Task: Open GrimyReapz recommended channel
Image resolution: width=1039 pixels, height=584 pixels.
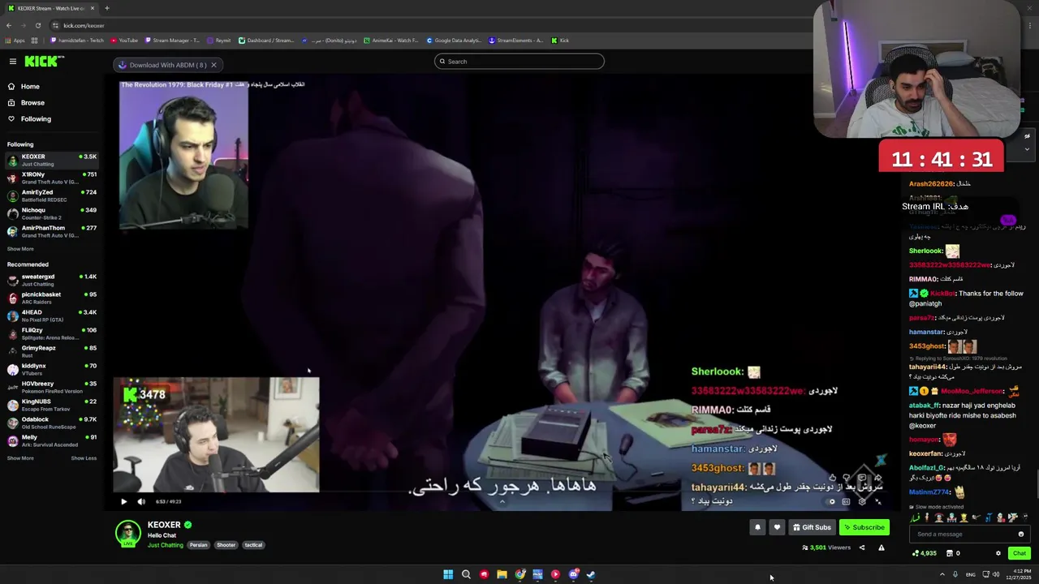Action: 52,351
